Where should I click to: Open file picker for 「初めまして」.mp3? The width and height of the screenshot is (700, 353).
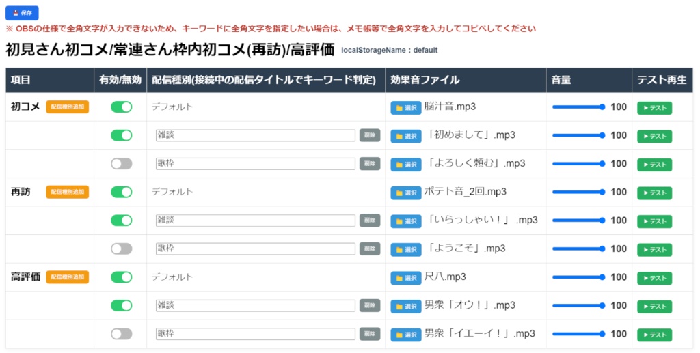click(x=405, y=136)
